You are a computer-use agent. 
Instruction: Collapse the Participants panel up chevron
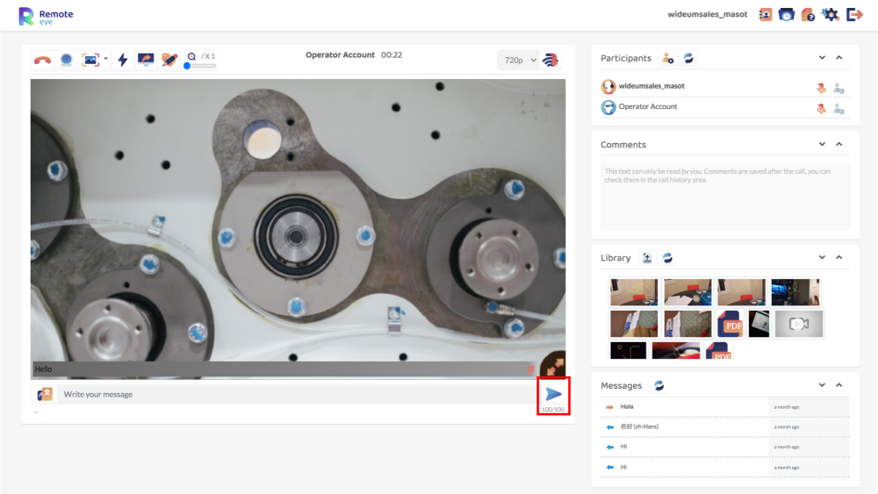pyautogui.click(x=838, y=58)
